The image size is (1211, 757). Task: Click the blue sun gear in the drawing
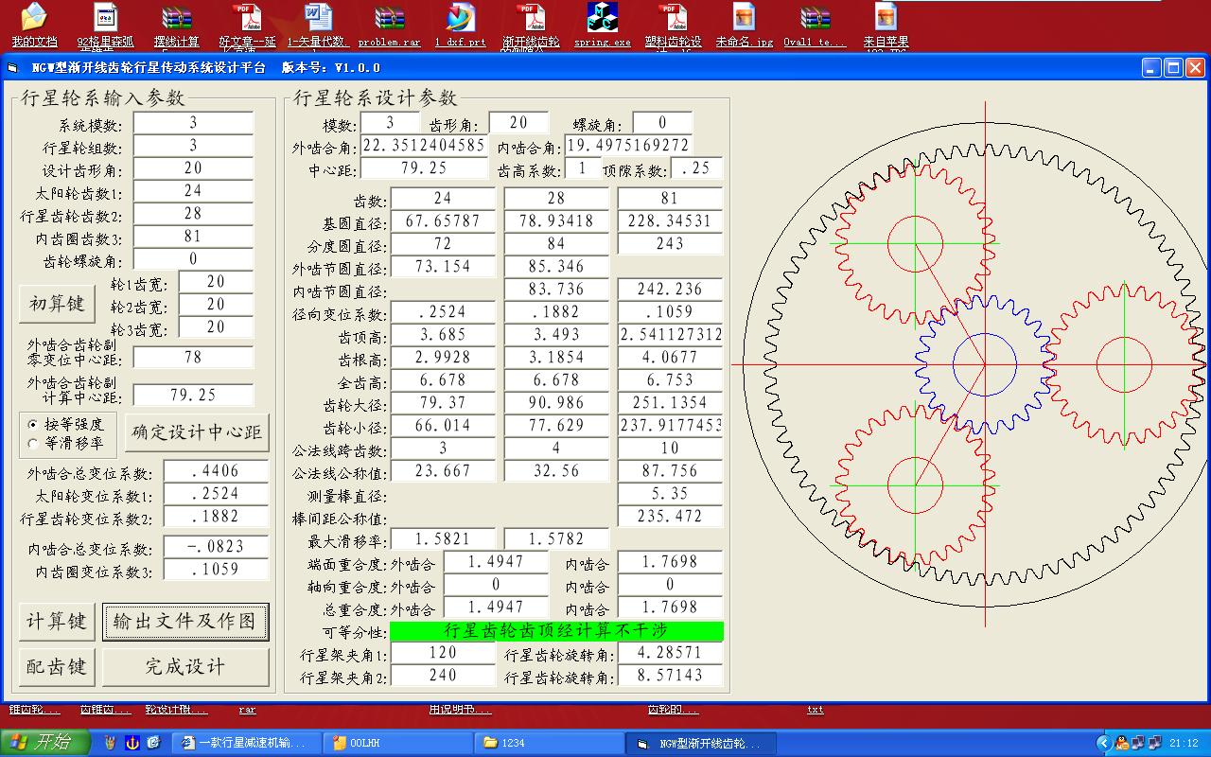984,364
